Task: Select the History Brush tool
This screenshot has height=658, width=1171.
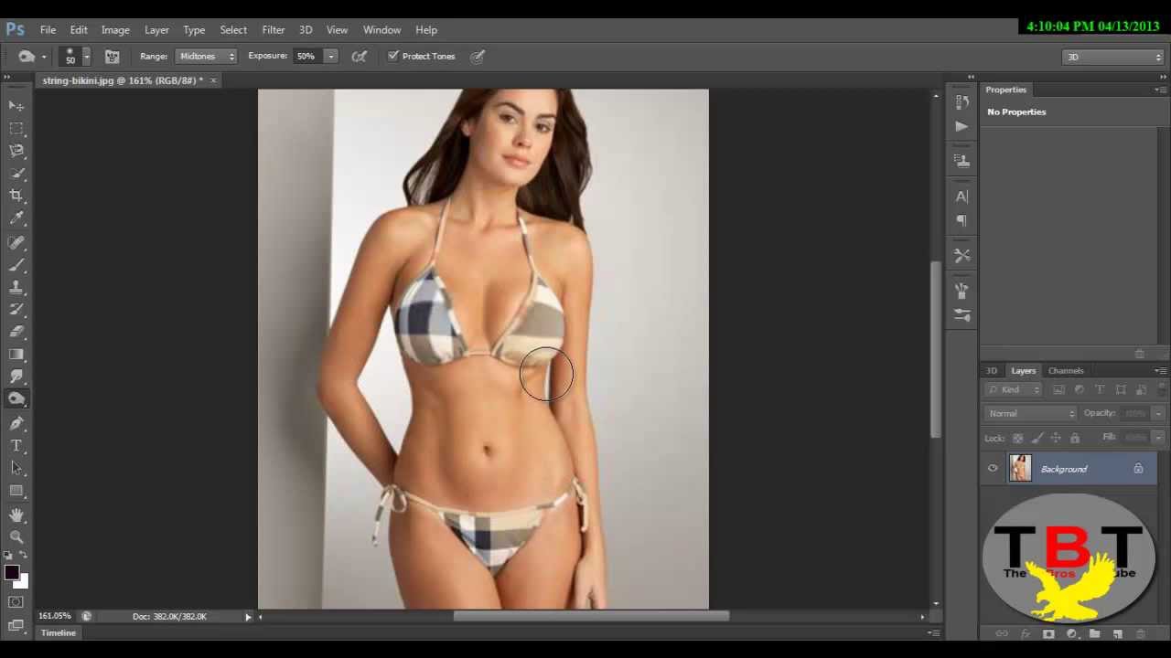Action: tap(16, 310)
